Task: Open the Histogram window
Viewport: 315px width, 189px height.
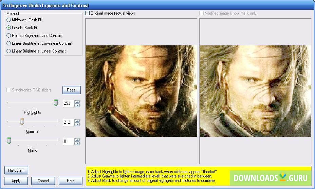Action: pyautogui.click(x=16, y=170)
